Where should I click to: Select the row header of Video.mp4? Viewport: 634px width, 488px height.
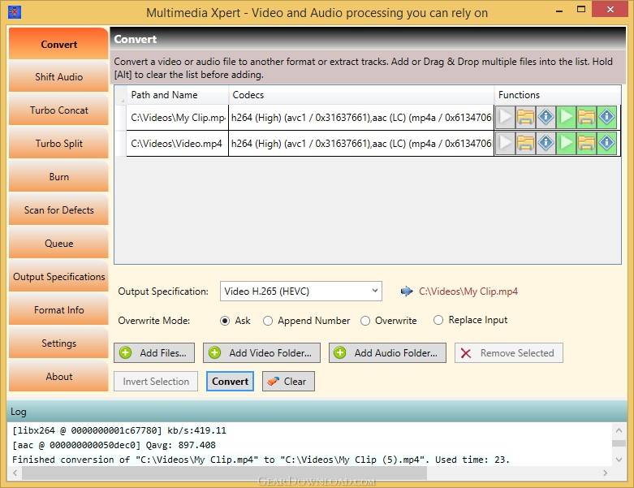click(120, 143)
